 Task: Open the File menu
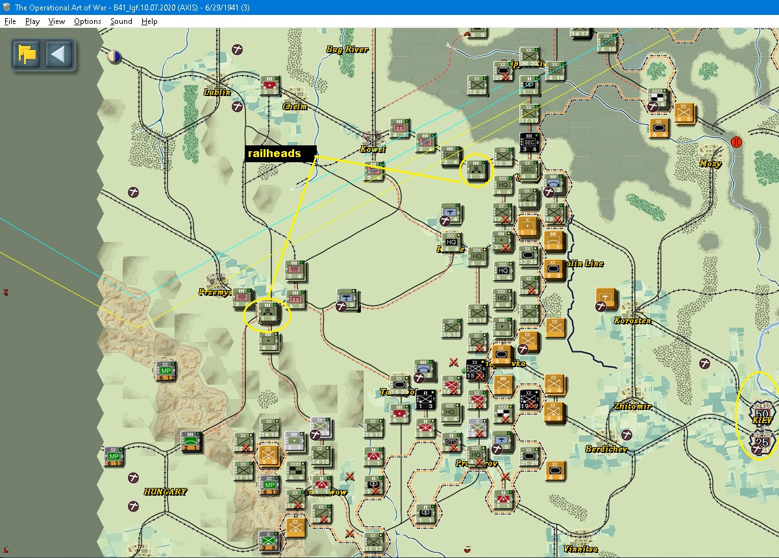pos(10,21)
